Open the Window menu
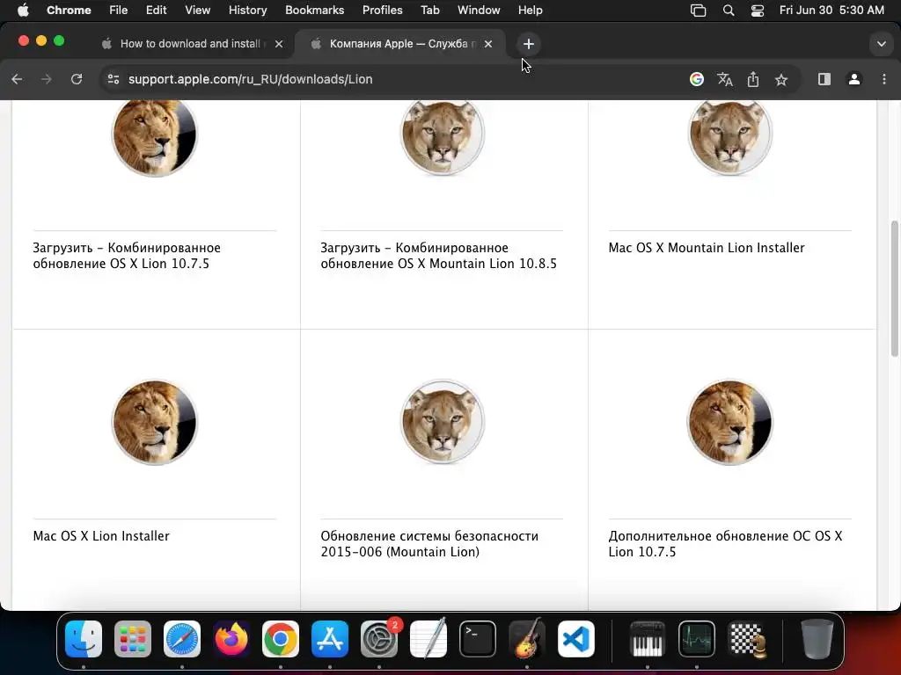Viewport: 901px width, 675px height. pos(479,11)
